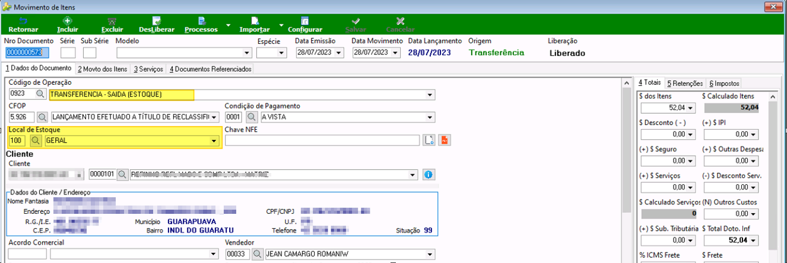Click the Transferência origin text
The width and height of the screenshot is (787, 263).
[x=496, y=53]
